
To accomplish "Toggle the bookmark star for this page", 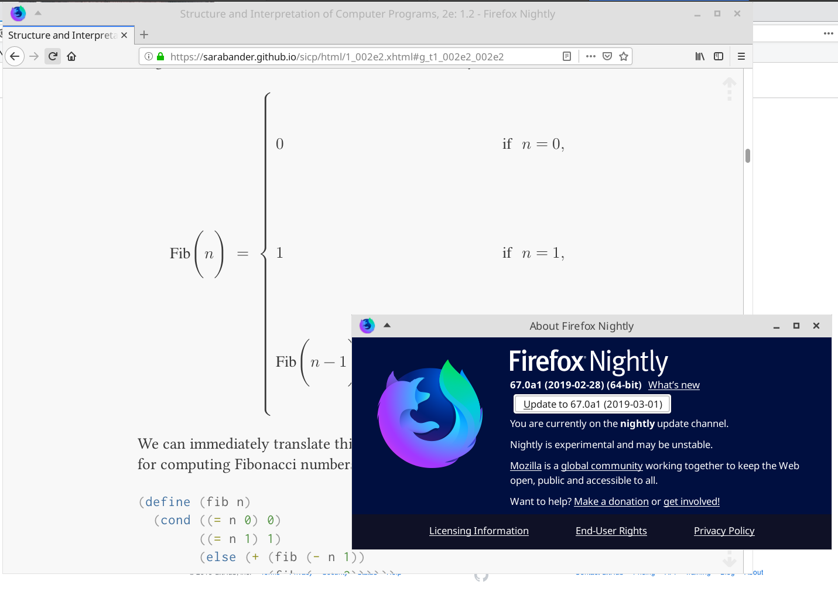I will 624,56.
